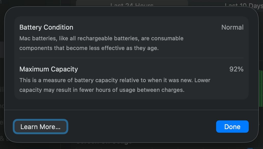Click the Normal condition status value
263x149 pixels.
[x=232, y=27]
